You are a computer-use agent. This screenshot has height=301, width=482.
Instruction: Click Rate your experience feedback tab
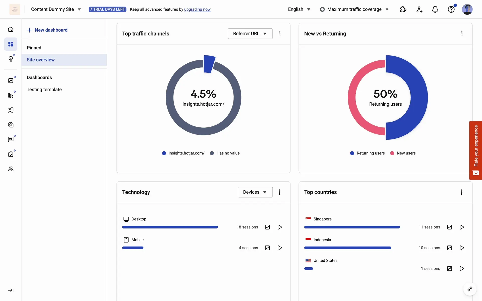point(475,150)
